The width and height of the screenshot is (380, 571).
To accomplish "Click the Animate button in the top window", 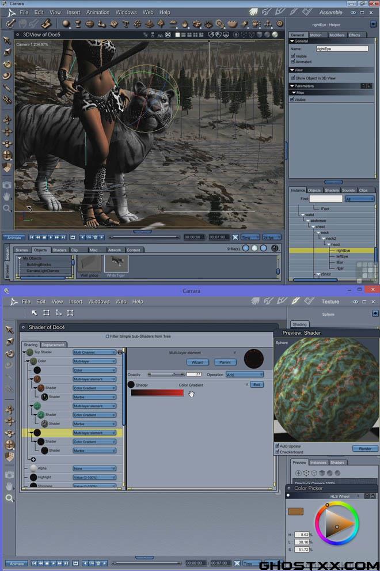I will [x=14, y=237].
